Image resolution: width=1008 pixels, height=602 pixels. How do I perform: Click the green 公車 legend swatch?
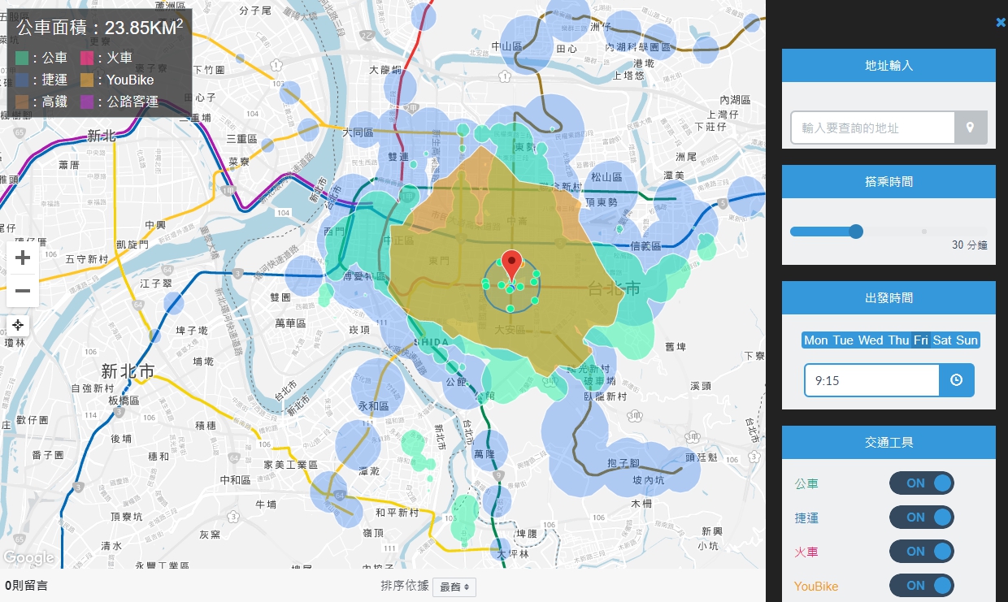point(22,58)
